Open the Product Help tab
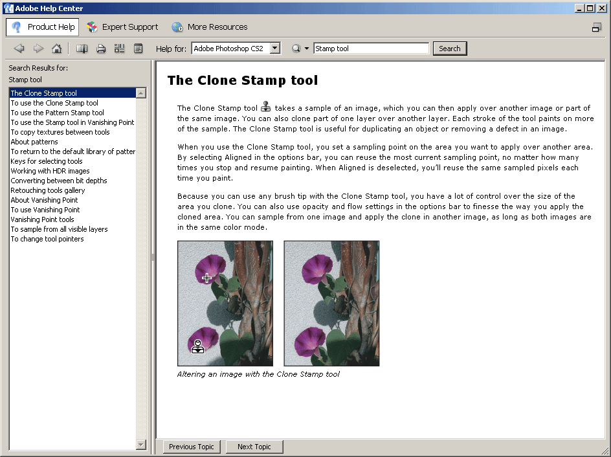This screenshot has width=611, height=457. click(43, 27)
